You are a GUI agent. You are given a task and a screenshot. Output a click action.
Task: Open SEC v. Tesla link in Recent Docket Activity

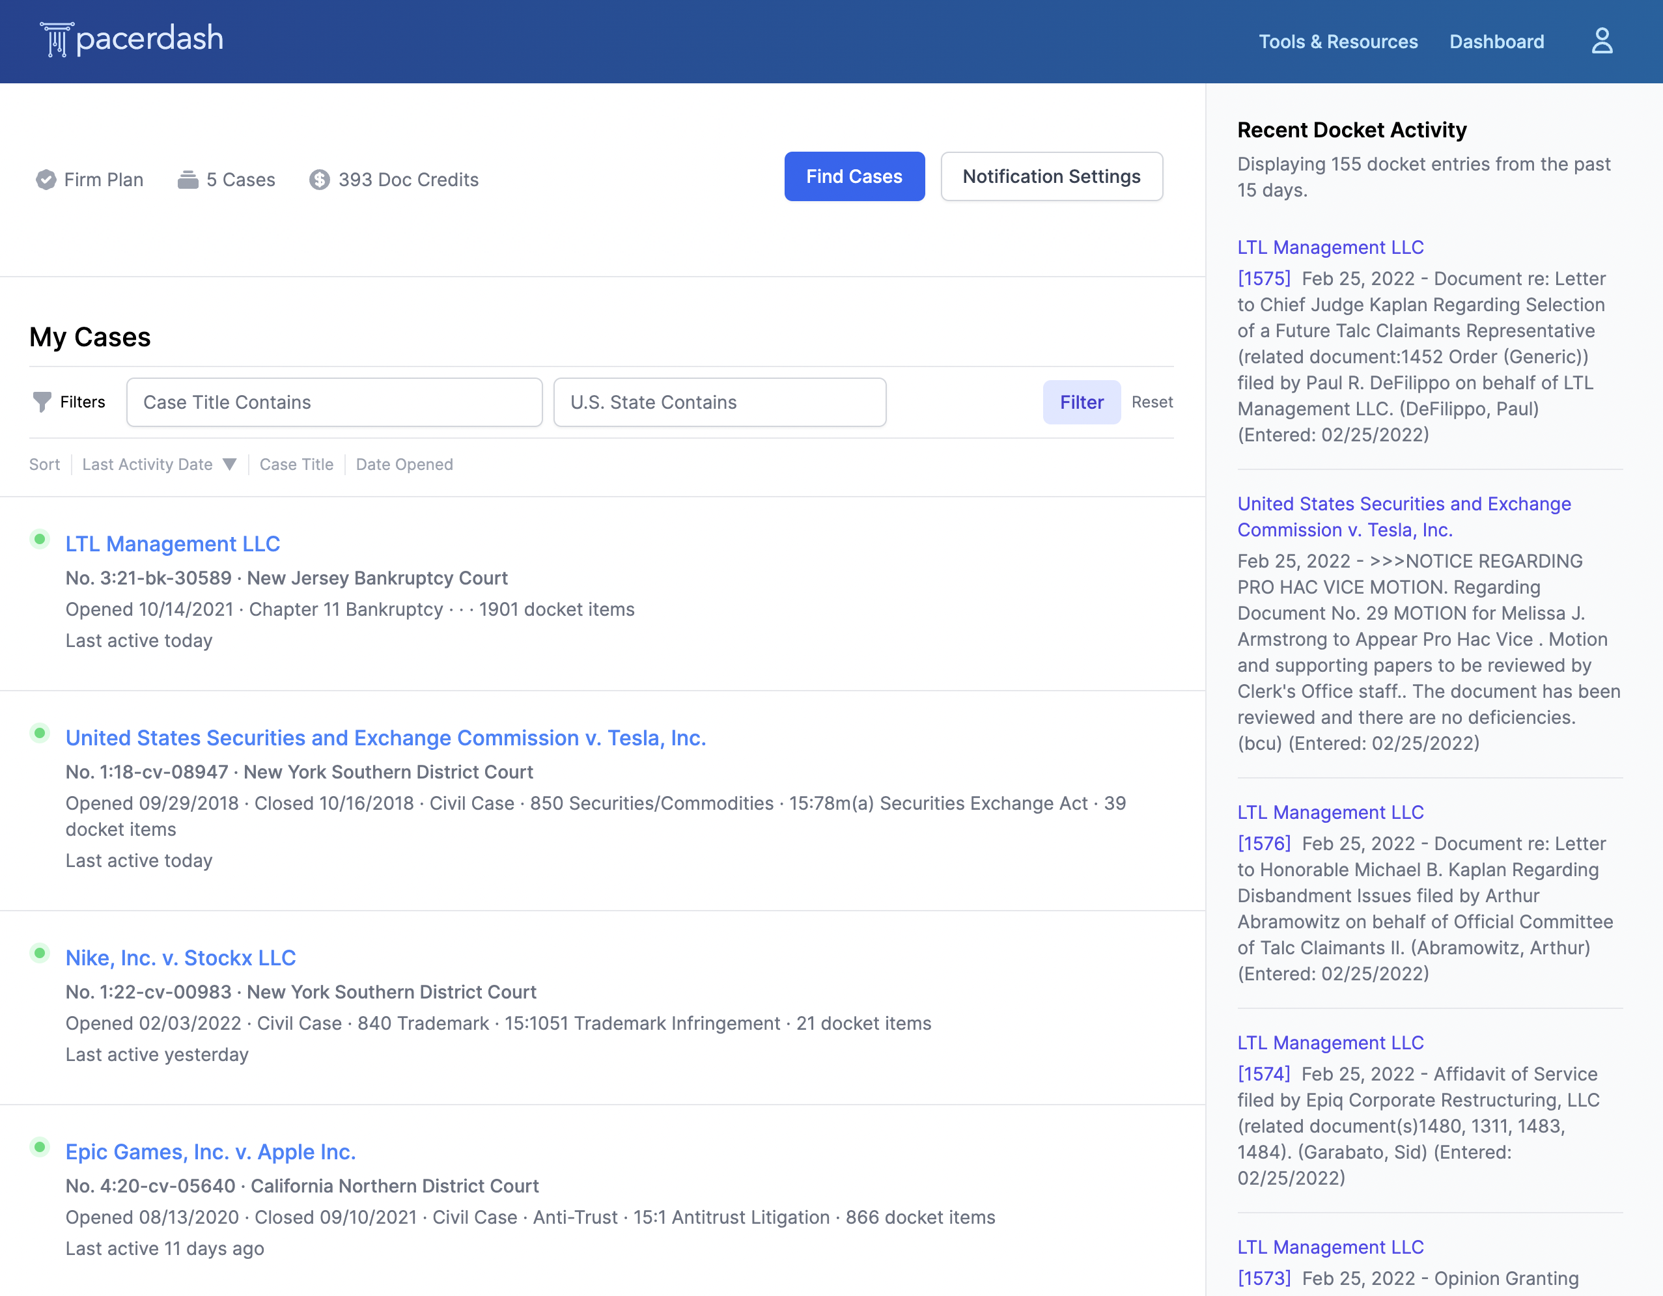tap(1404, 517)
